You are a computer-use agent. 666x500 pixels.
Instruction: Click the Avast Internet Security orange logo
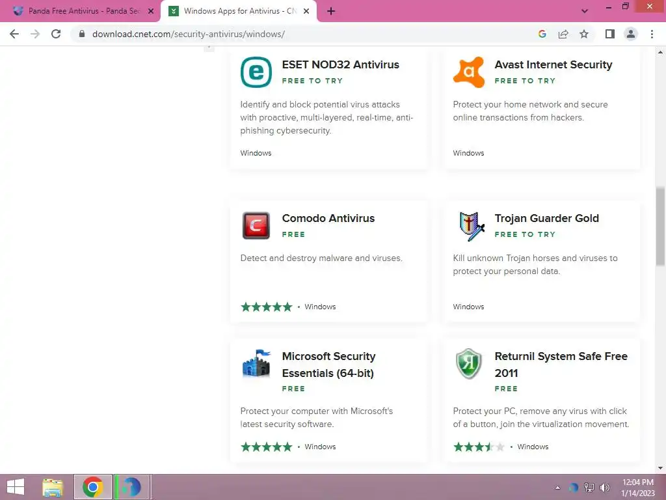(x=469, y=72)
